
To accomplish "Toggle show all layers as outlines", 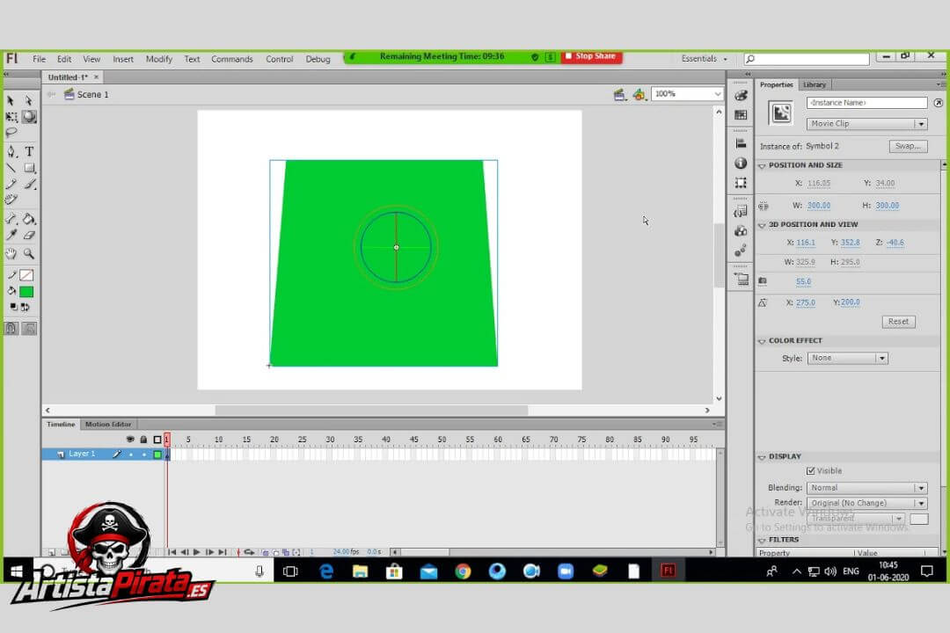I will pos(157,440).
